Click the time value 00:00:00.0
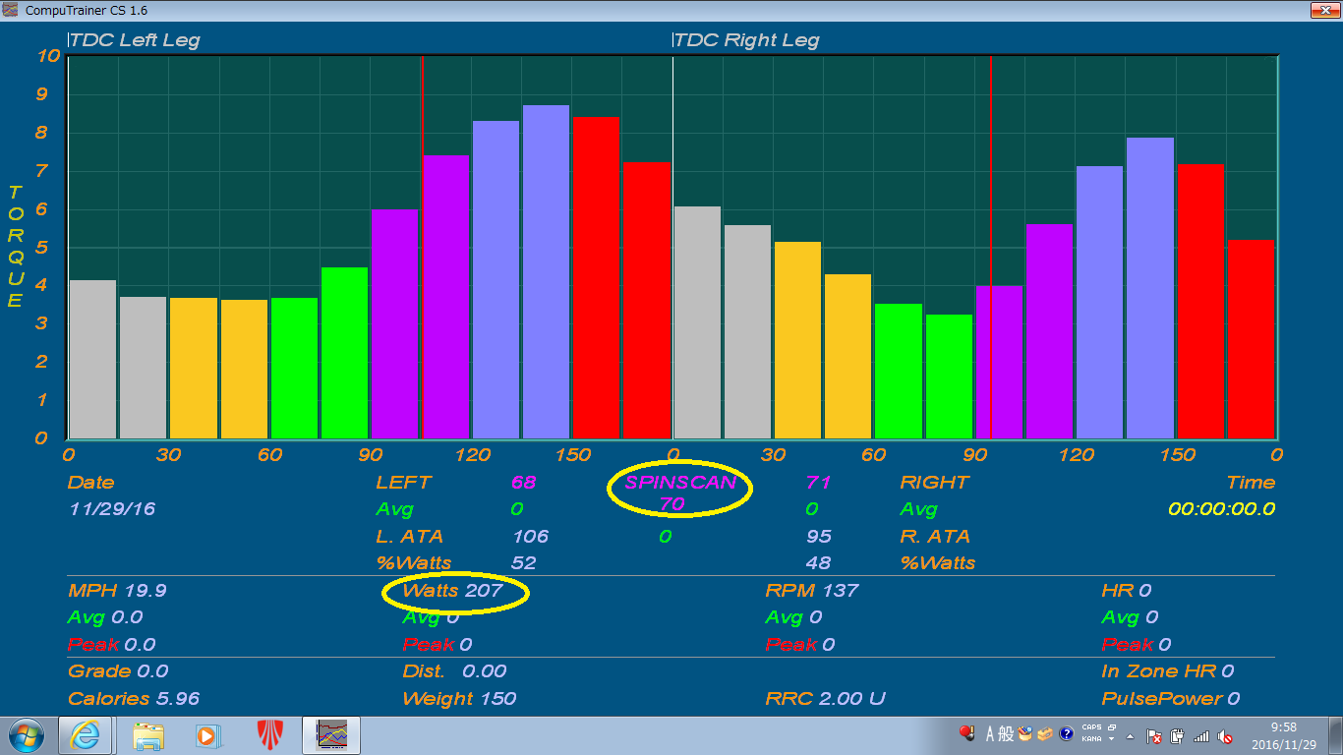The width and height of the screenshot is (1343, 755). [x=1222, y=508]
